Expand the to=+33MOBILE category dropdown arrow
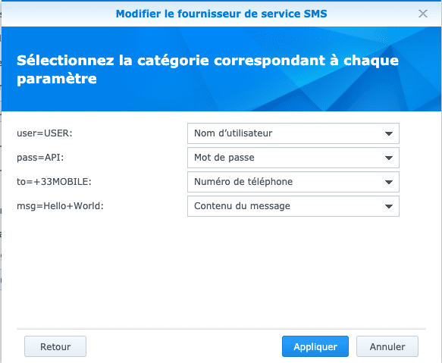This screenshot has width=442, height=363. click(x=389, y=182)
